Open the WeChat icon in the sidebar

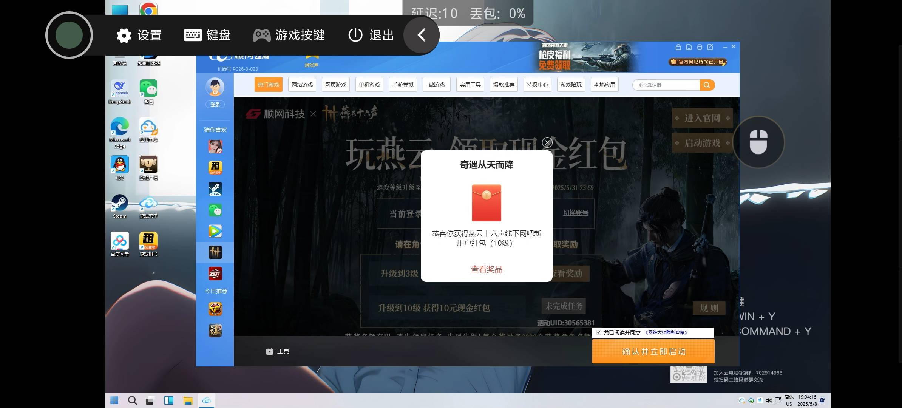[215, 210]
